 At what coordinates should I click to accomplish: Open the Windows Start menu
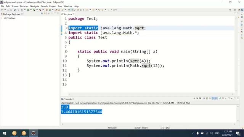[x=5, y=133]
